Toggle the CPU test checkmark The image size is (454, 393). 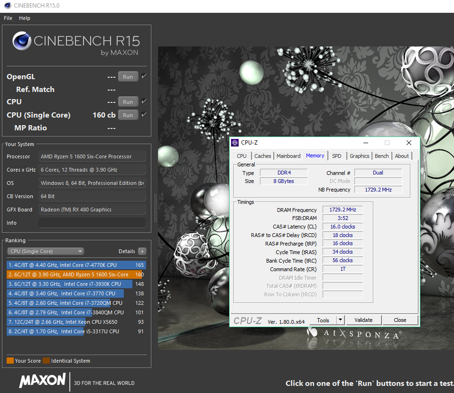tap(144, 101)
